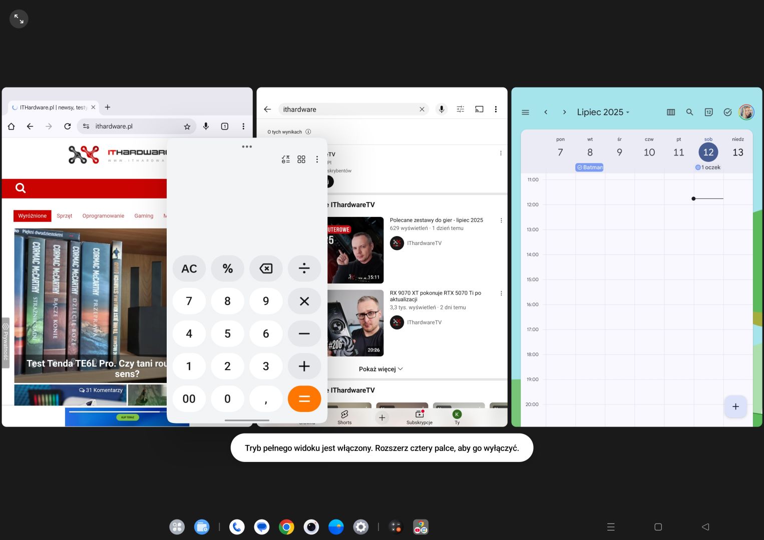Open site settings icon beside ithardware.pl
This screenshot has width=764, height=540.
coord(86,126)
